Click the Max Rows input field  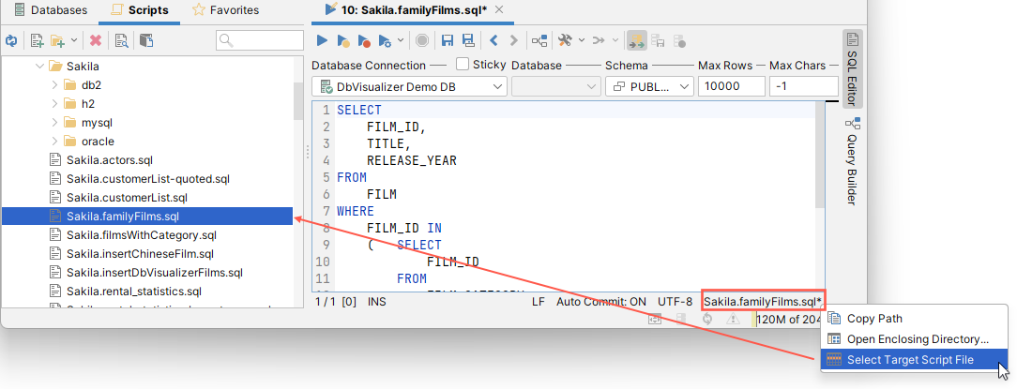pyautogui.click(x=730, y=86)
